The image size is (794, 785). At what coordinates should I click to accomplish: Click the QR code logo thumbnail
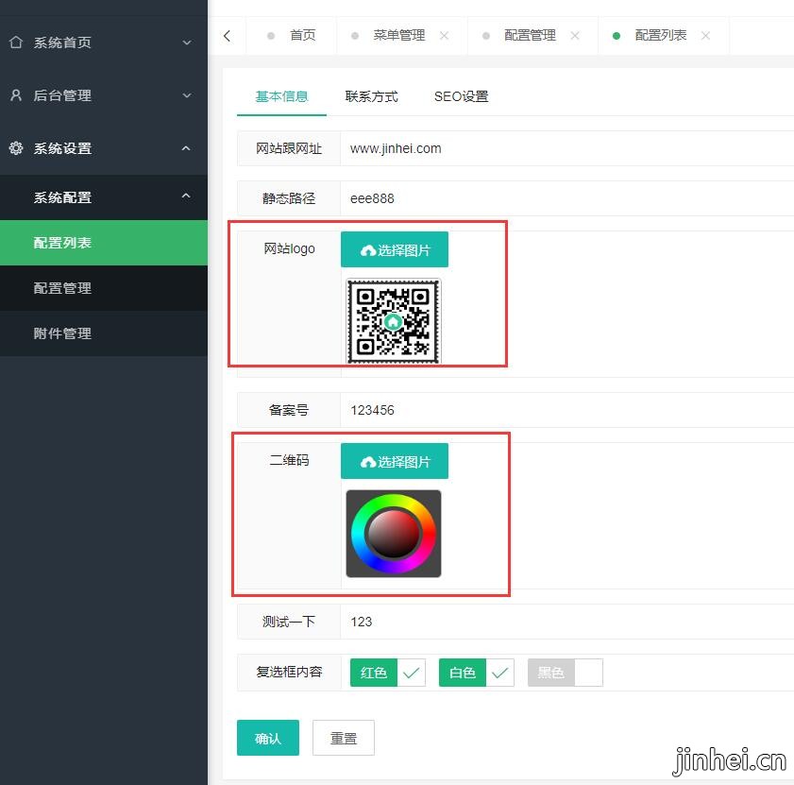pyautogui.click(x=394, y=321)
